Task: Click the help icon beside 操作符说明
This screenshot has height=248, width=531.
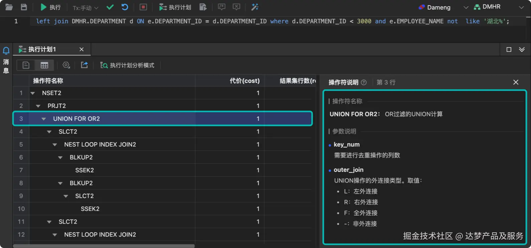Action: [x=364, y=82]
